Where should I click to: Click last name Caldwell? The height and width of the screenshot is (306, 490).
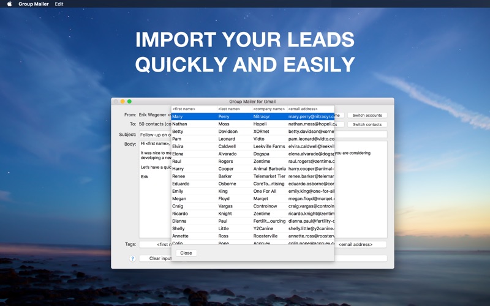click(227, 146)
